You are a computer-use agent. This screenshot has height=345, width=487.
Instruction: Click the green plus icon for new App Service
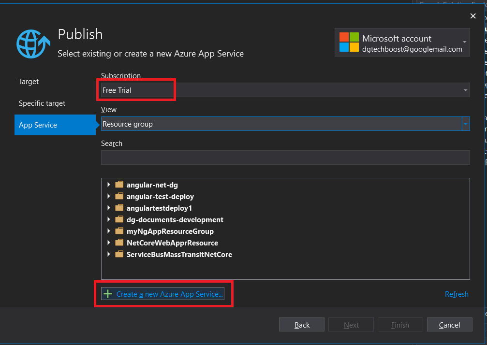108,294
